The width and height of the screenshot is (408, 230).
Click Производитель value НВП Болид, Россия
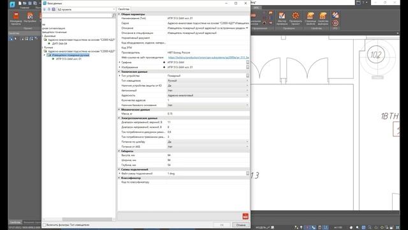pos(208,52)
